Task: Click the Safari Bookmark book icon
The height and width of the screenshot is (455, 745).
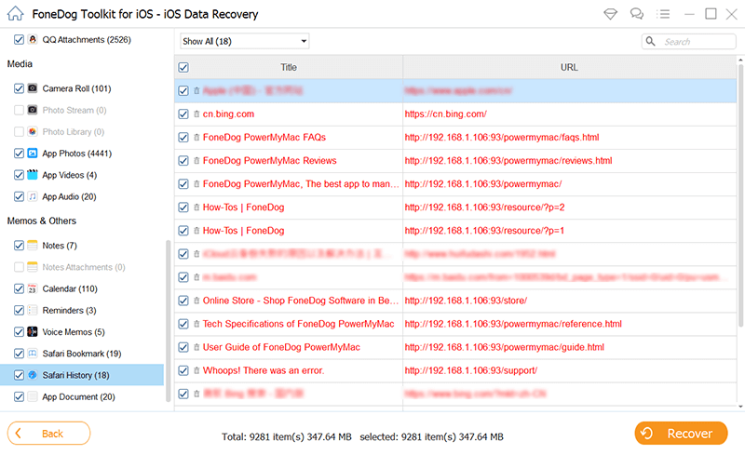Action: (33, 354)
